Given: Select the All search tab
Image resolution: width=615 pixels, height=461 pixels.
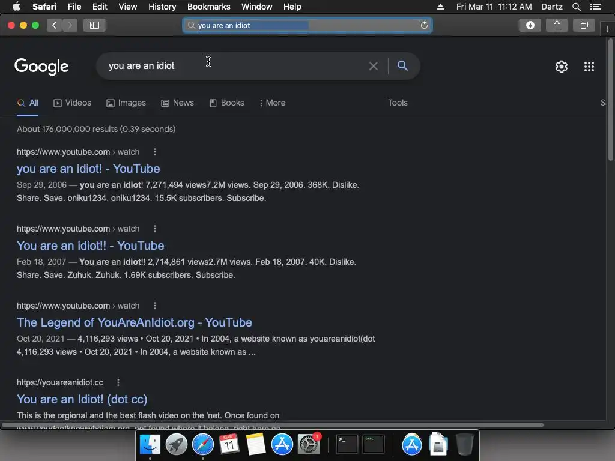Looking at the screenshot, I should 28,103.
